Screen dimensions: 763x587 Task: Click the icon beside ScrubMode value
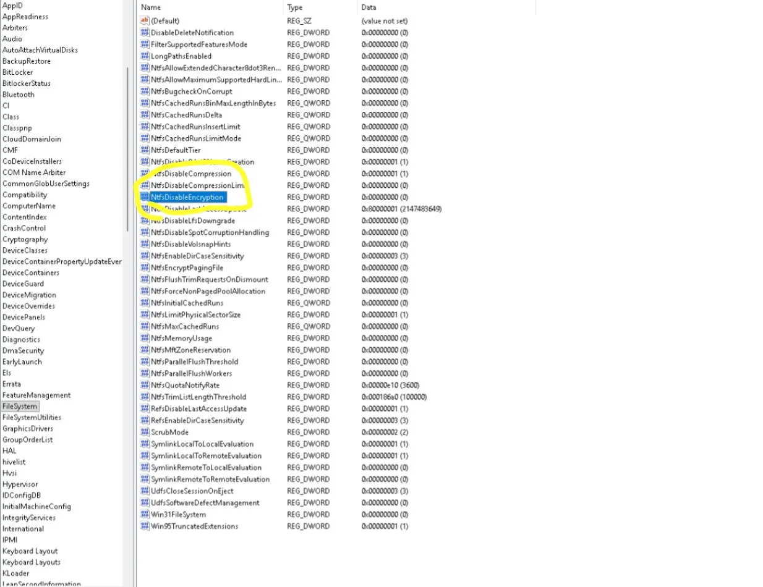[x=145, y=432]
